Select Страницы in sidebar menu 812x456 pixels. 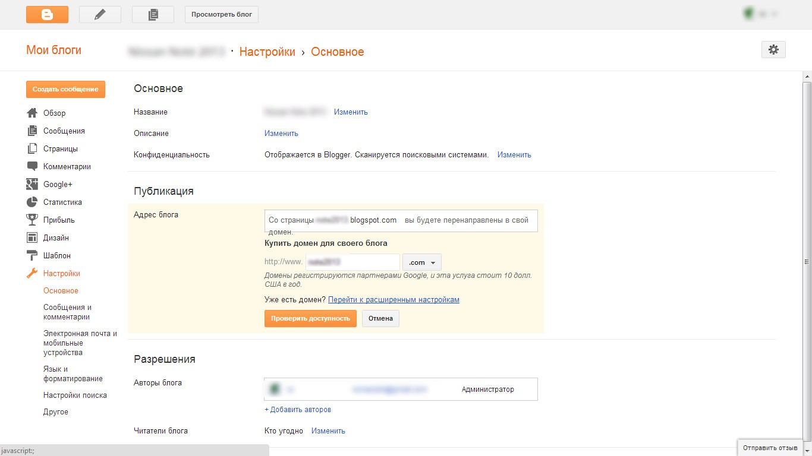click(61, 148)
